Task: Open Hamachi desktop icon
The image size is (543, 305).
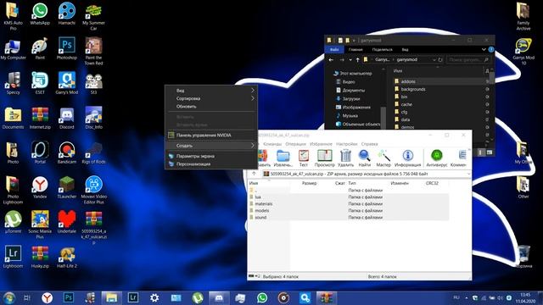Action: pos(67,14)
